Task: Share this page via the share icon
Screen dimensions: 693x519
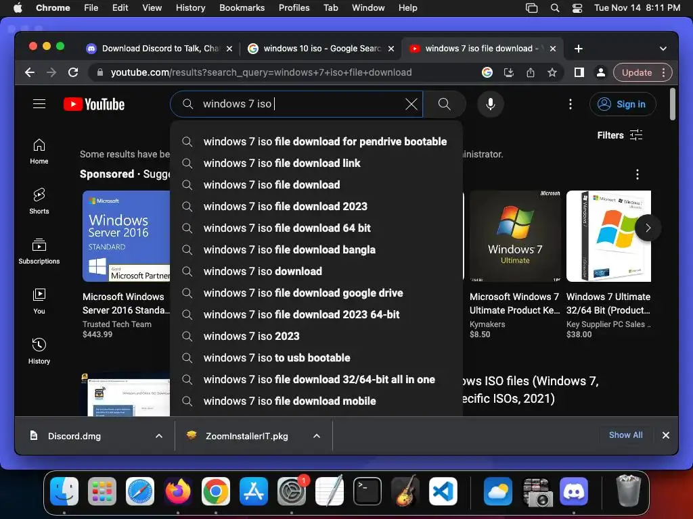Action: click(531, 72)
